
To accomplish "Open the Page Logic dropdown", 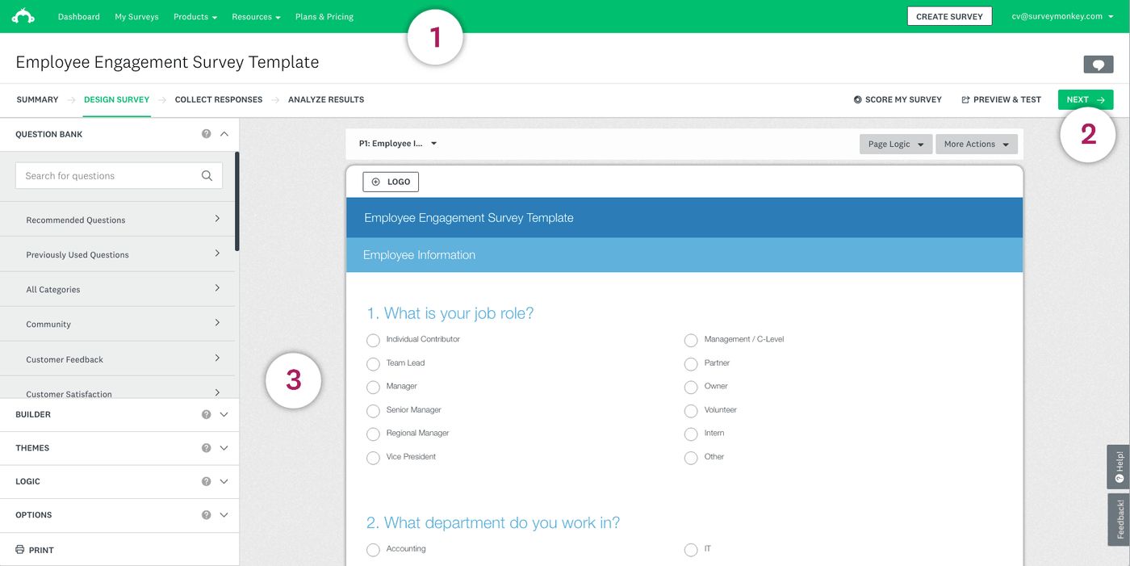I will 895,145.
